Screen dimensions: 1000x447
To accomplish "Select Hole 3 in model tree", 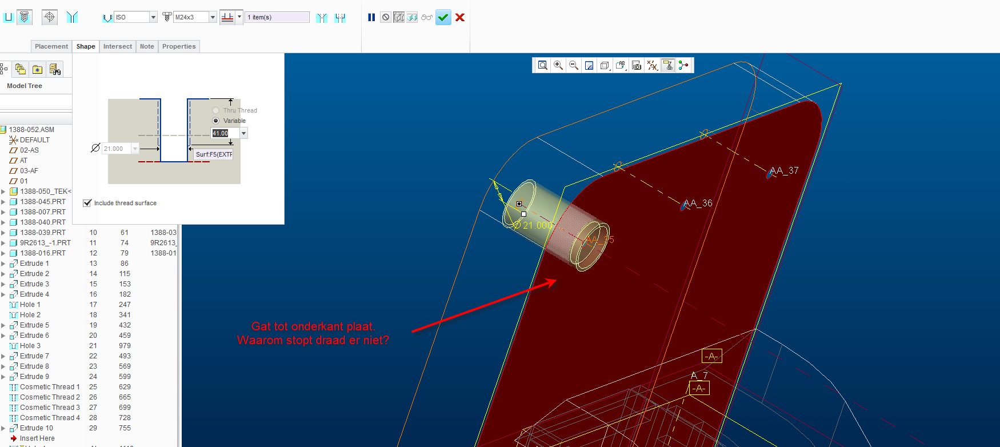I will point(30,346).
